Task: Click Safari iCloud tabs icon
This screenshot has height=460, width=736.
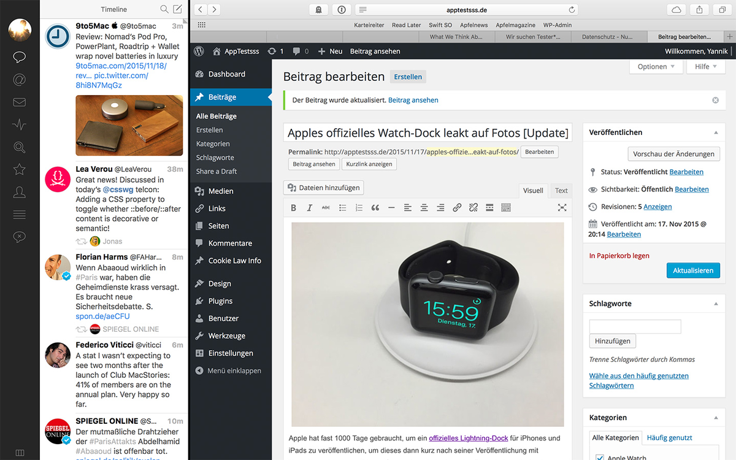Action: click(x=677, y=9)
